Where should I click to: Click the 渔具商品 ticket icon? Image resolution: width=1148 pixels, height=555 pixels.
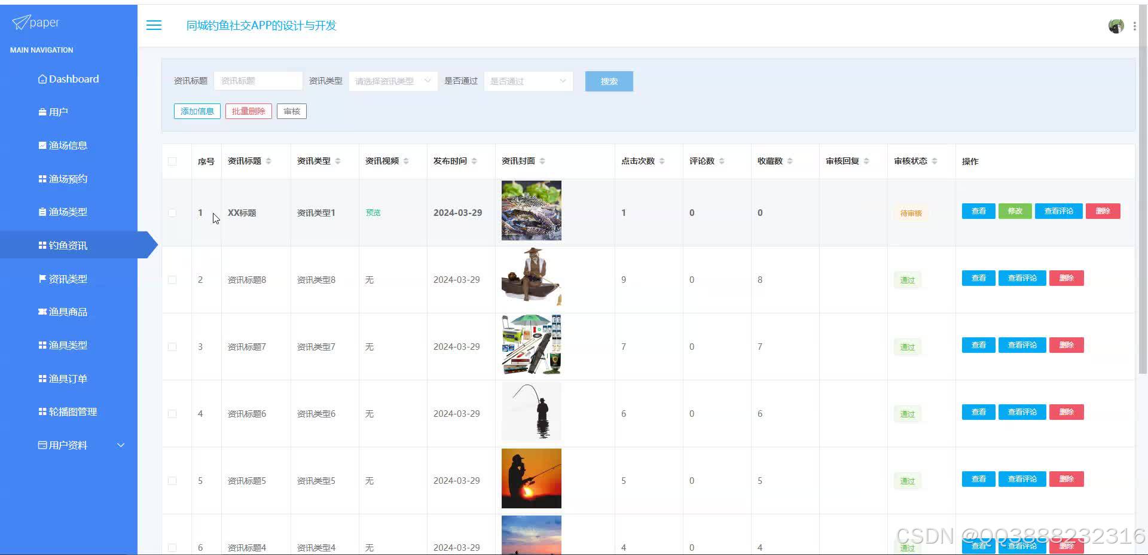tap(42, 312)
